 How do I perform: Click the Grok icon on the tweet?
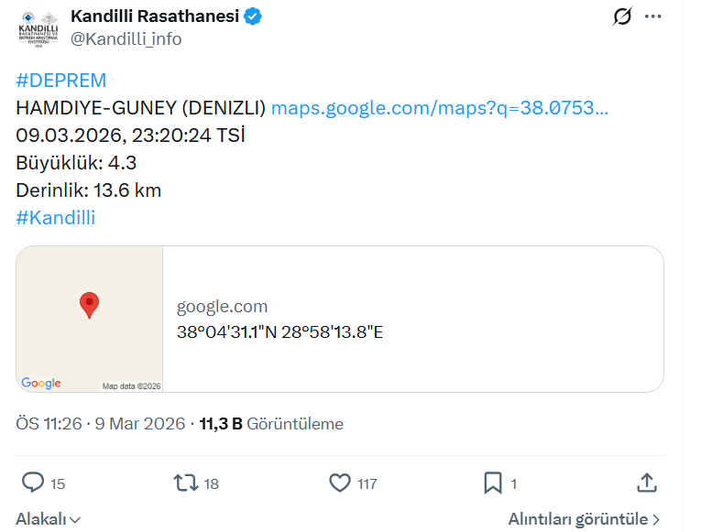pos(622,16)
